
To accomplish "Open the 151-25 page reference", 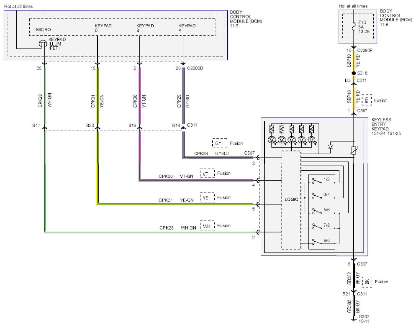I will [x=394, y=133].
